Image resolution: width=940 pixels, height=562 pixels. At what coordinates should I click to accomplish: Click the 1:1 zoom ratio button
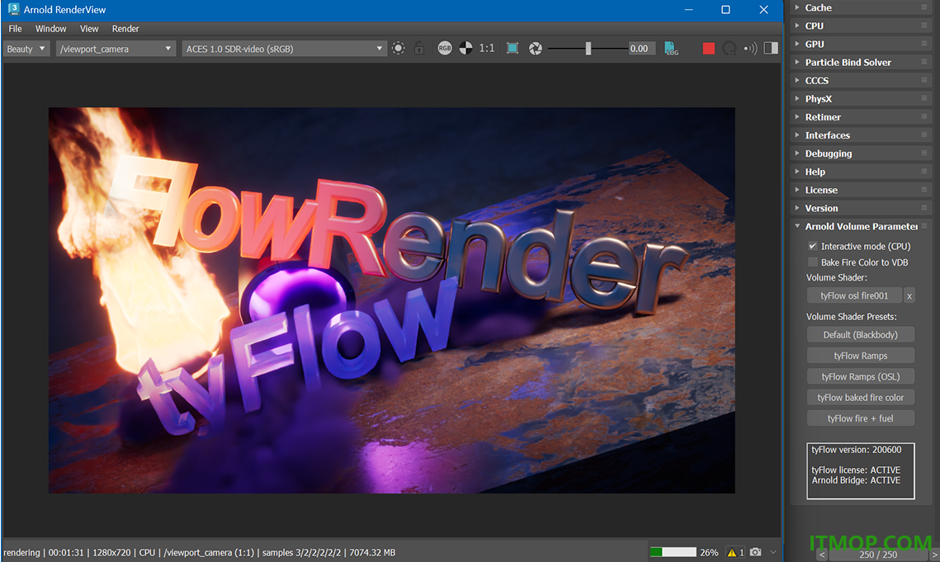coord(487,49)
